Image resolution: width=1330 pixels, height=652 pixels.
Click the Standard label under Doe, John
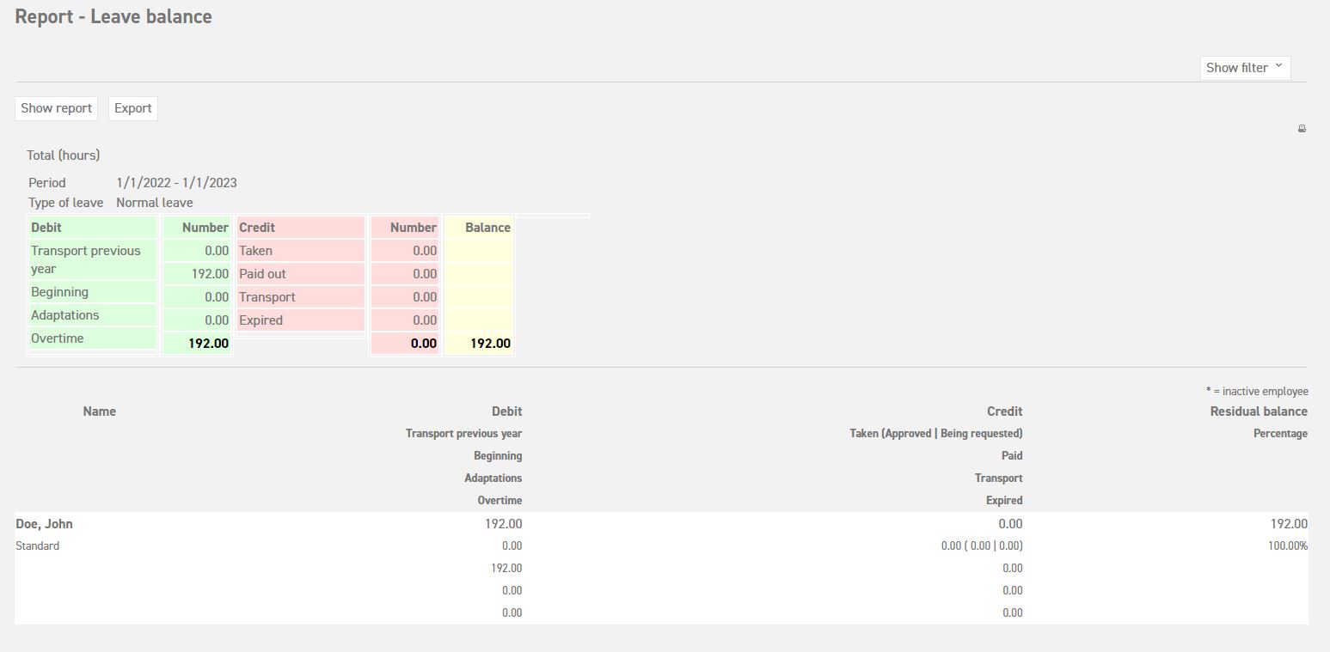click(37, 546)
